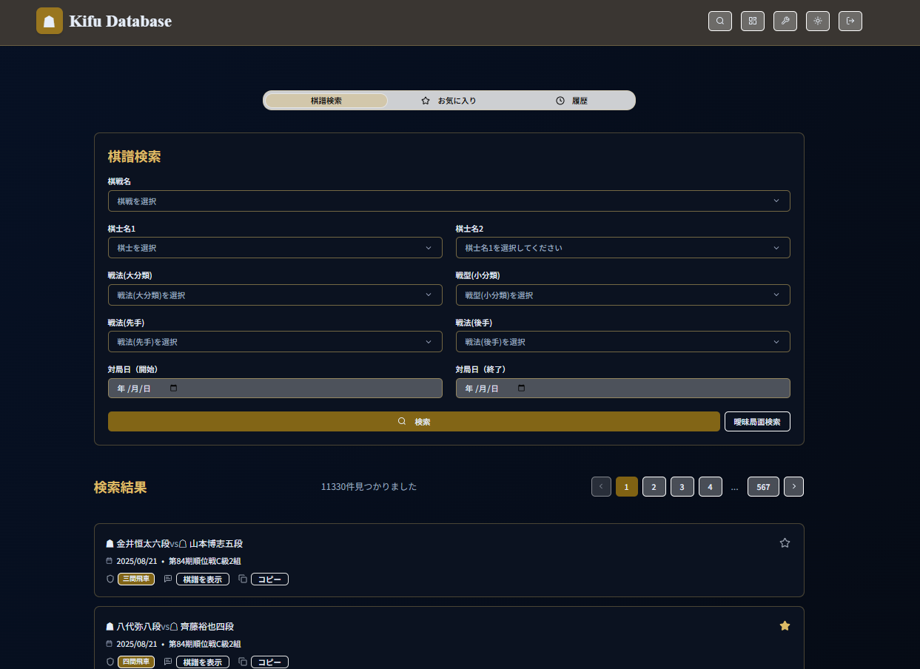This screenshot has height=669, width=920.
Task: Jump to page 567 of results
Action: tap(762, 487)
